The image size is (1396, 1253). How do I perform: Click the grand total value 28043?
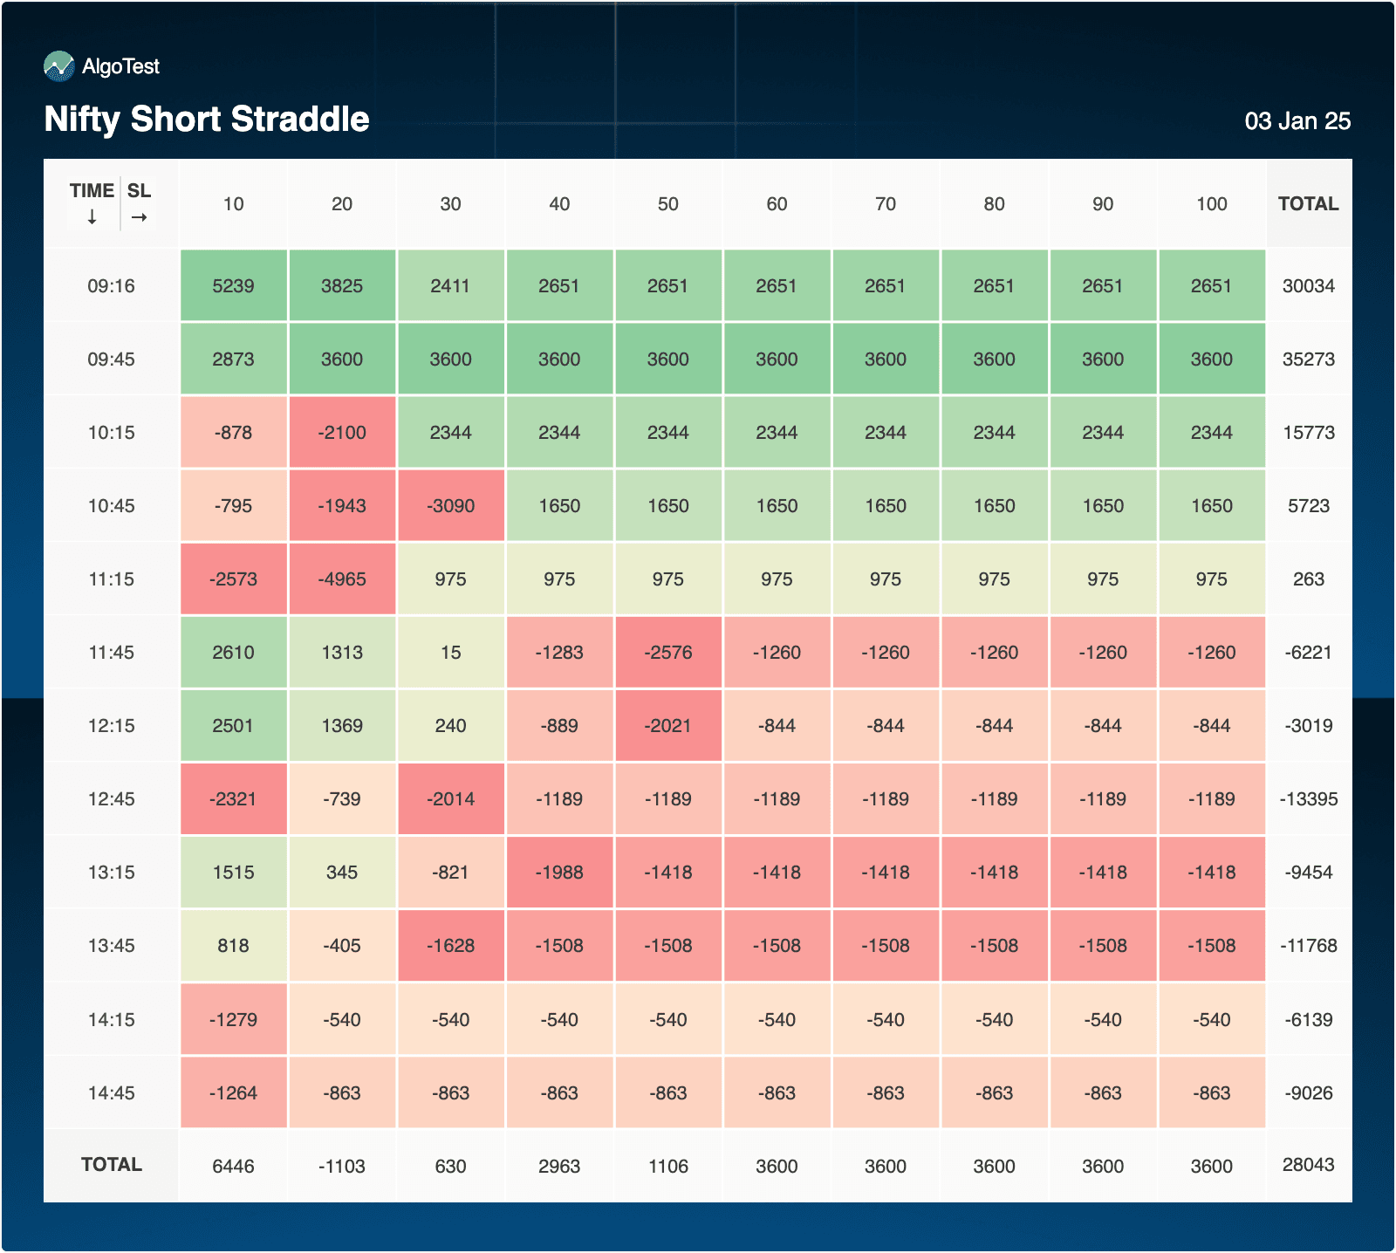click(1308, 1165)
